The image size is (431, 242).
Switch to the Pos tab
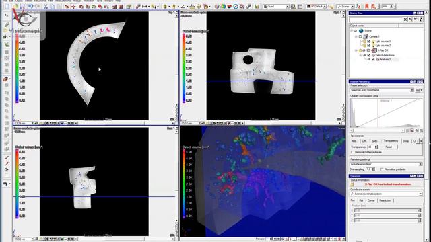[353, 200]
